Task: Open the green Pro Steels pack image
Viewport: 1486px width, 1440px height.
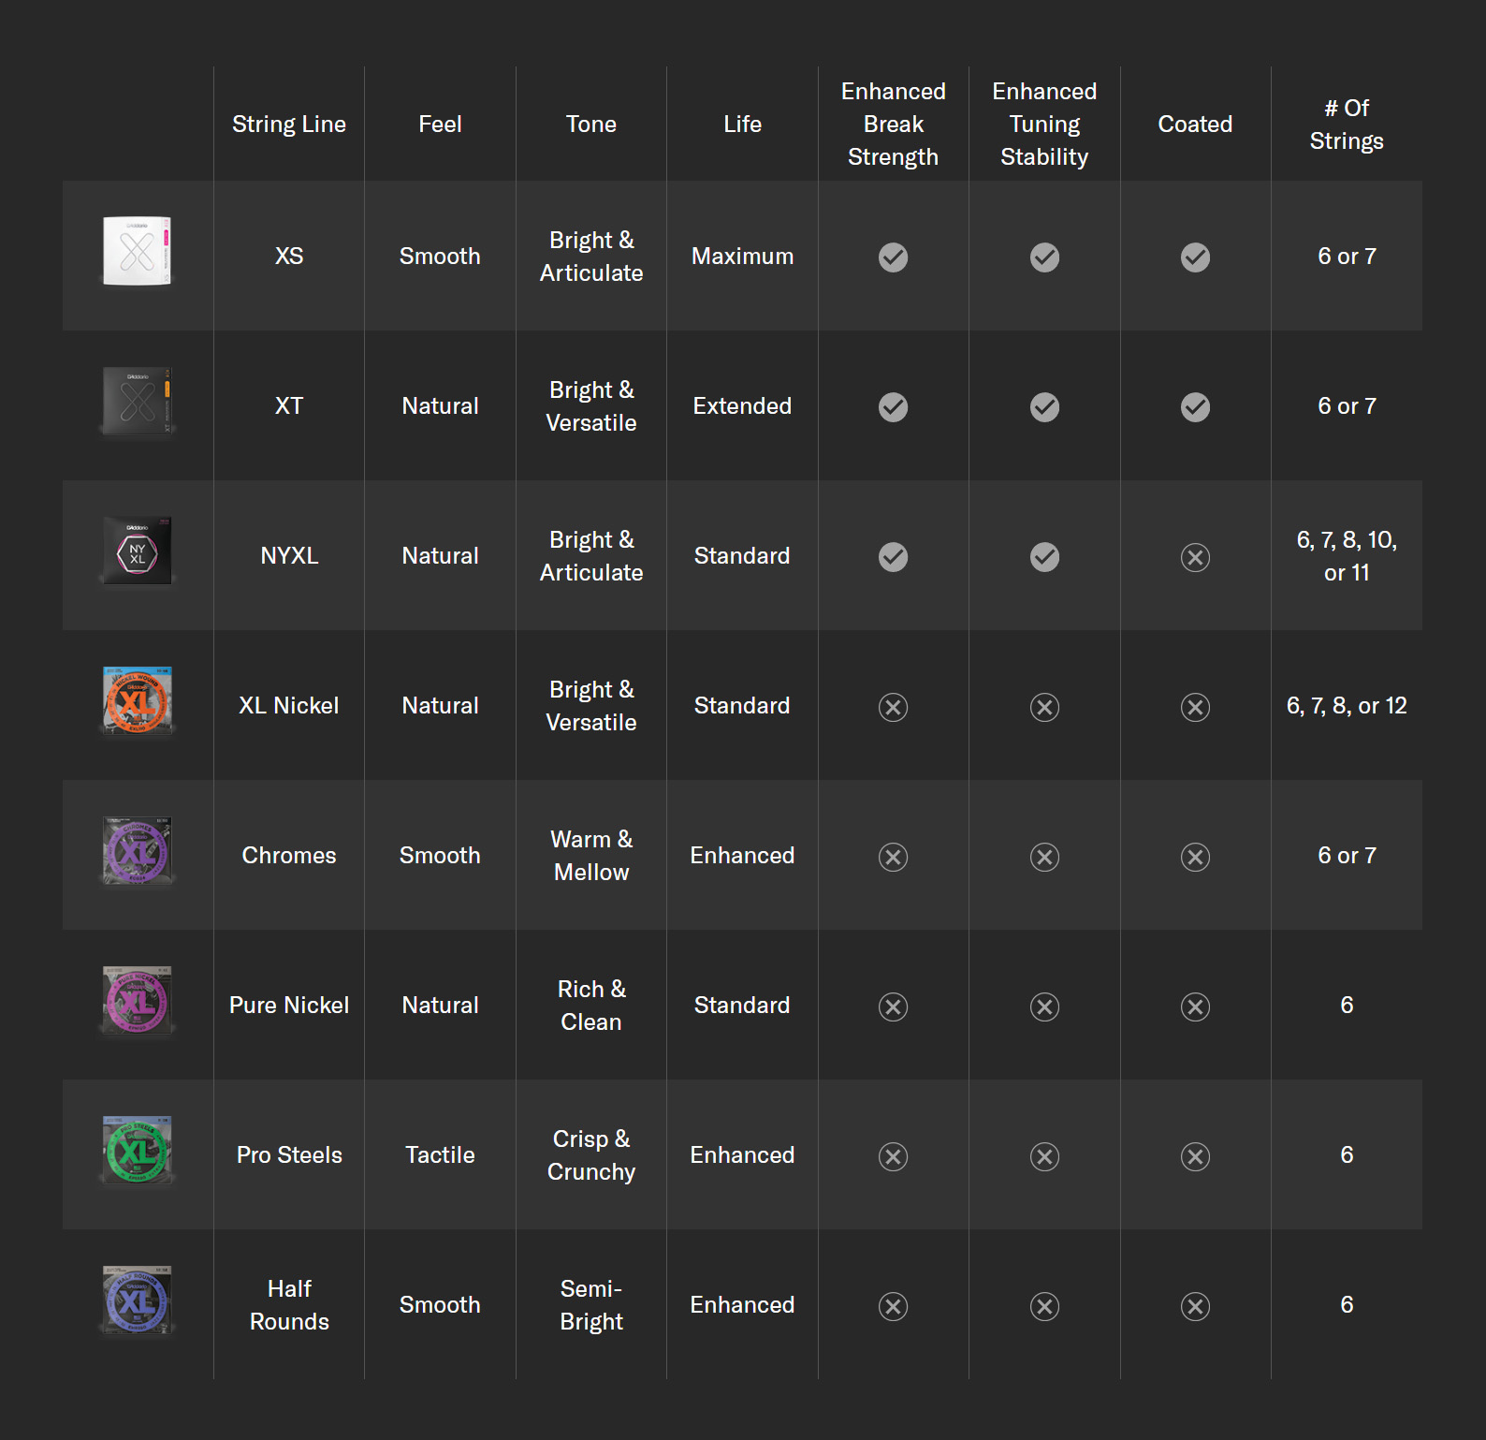Action: pos(138,1150)
